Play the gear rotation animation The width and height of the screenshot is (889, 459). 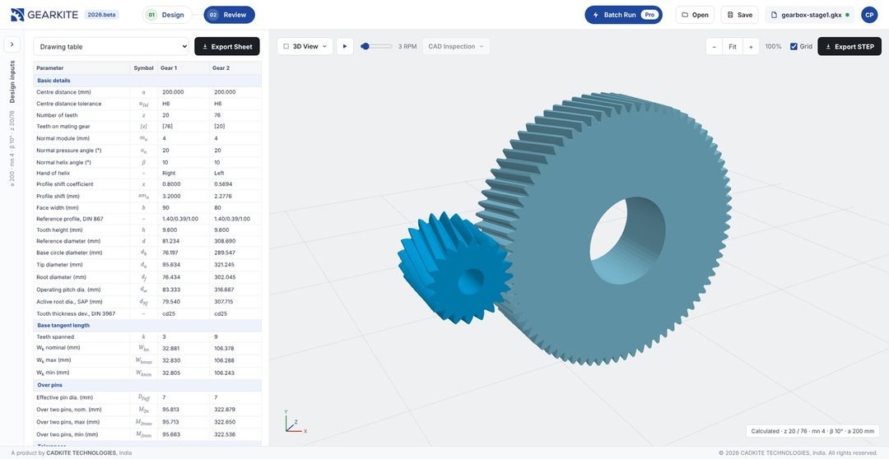click(345, 46)
